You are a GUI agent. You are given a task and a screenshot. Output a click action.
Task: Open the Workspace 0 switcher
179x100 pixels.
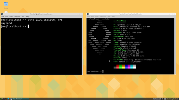pyautogui.click(x=157, y=99)
